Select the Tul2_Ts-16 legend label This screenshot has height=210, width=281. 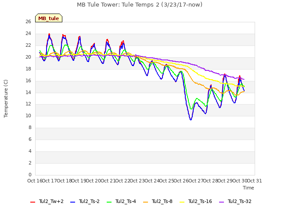tap(200, 201)
